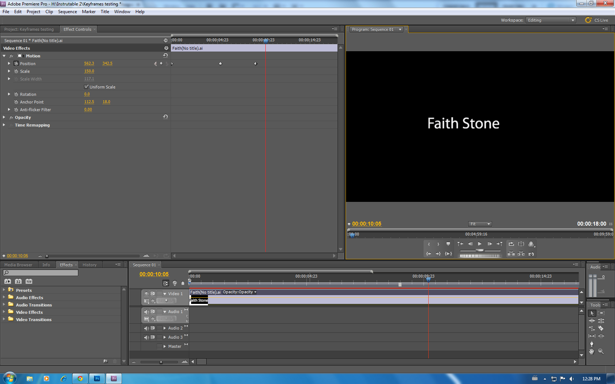Select the Track Select tool
The height and width of the screenshot is (384, 615).
tap(601, 313)
